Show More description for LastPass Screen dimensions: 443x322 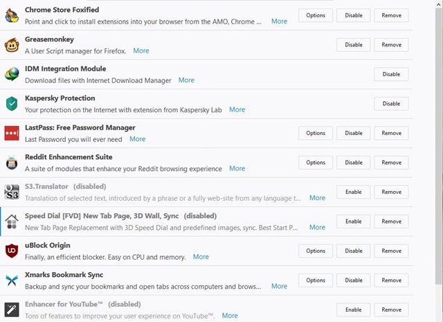click(x=137, y=139)
